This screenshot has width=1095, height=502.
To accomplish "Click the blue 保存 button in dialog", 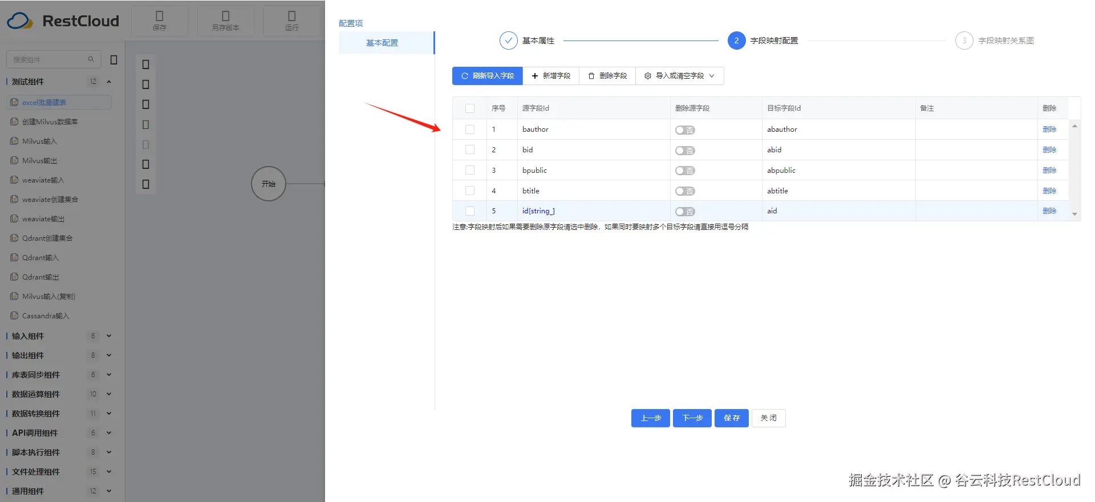I will tap(732, 418).
